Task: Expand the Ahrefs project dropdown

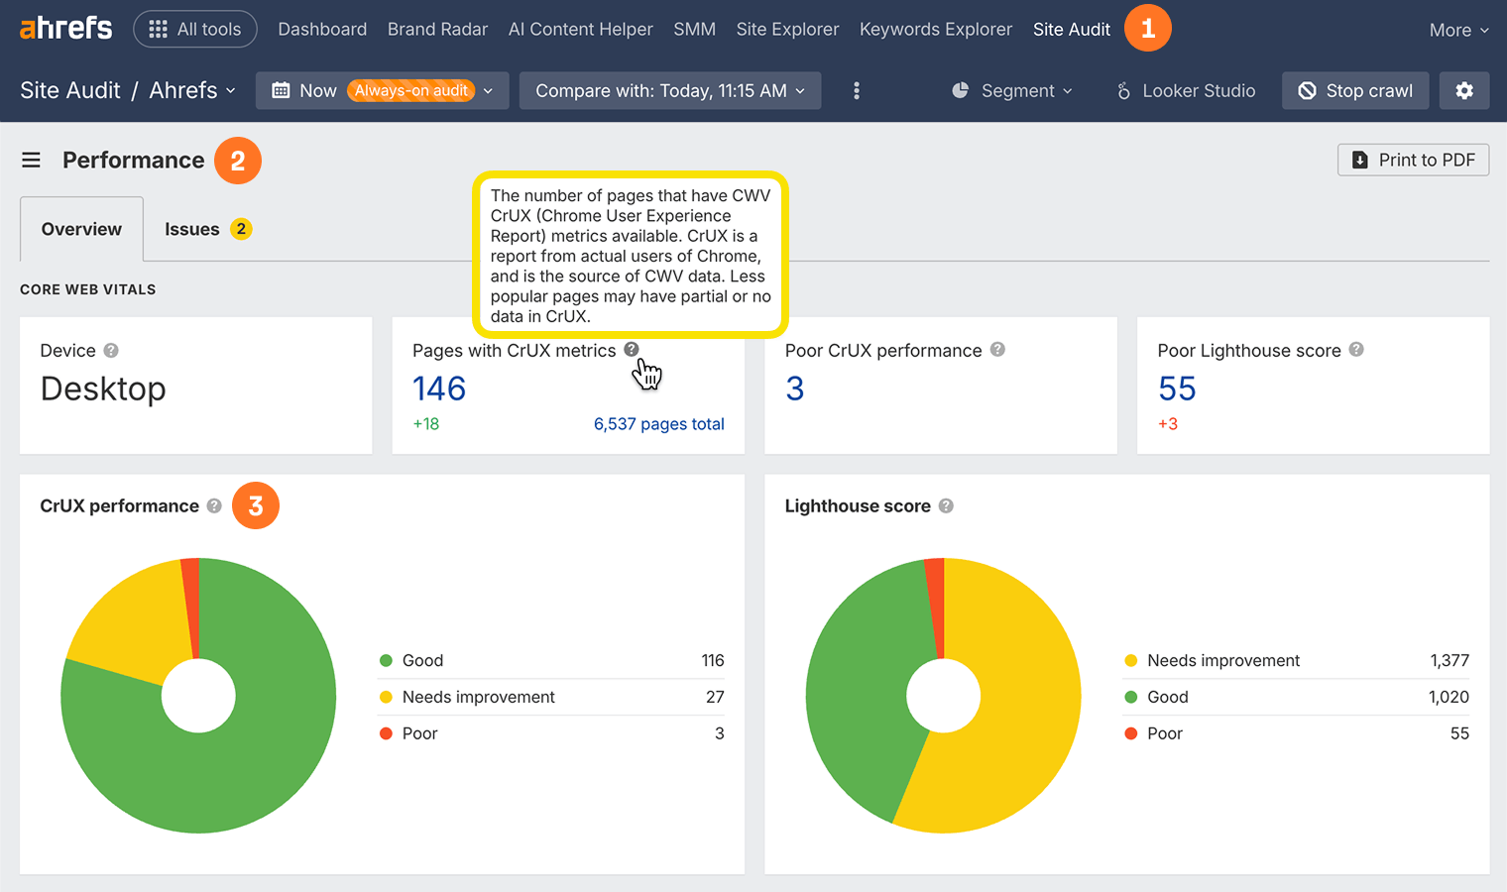Action: click(x=192, y=90)
